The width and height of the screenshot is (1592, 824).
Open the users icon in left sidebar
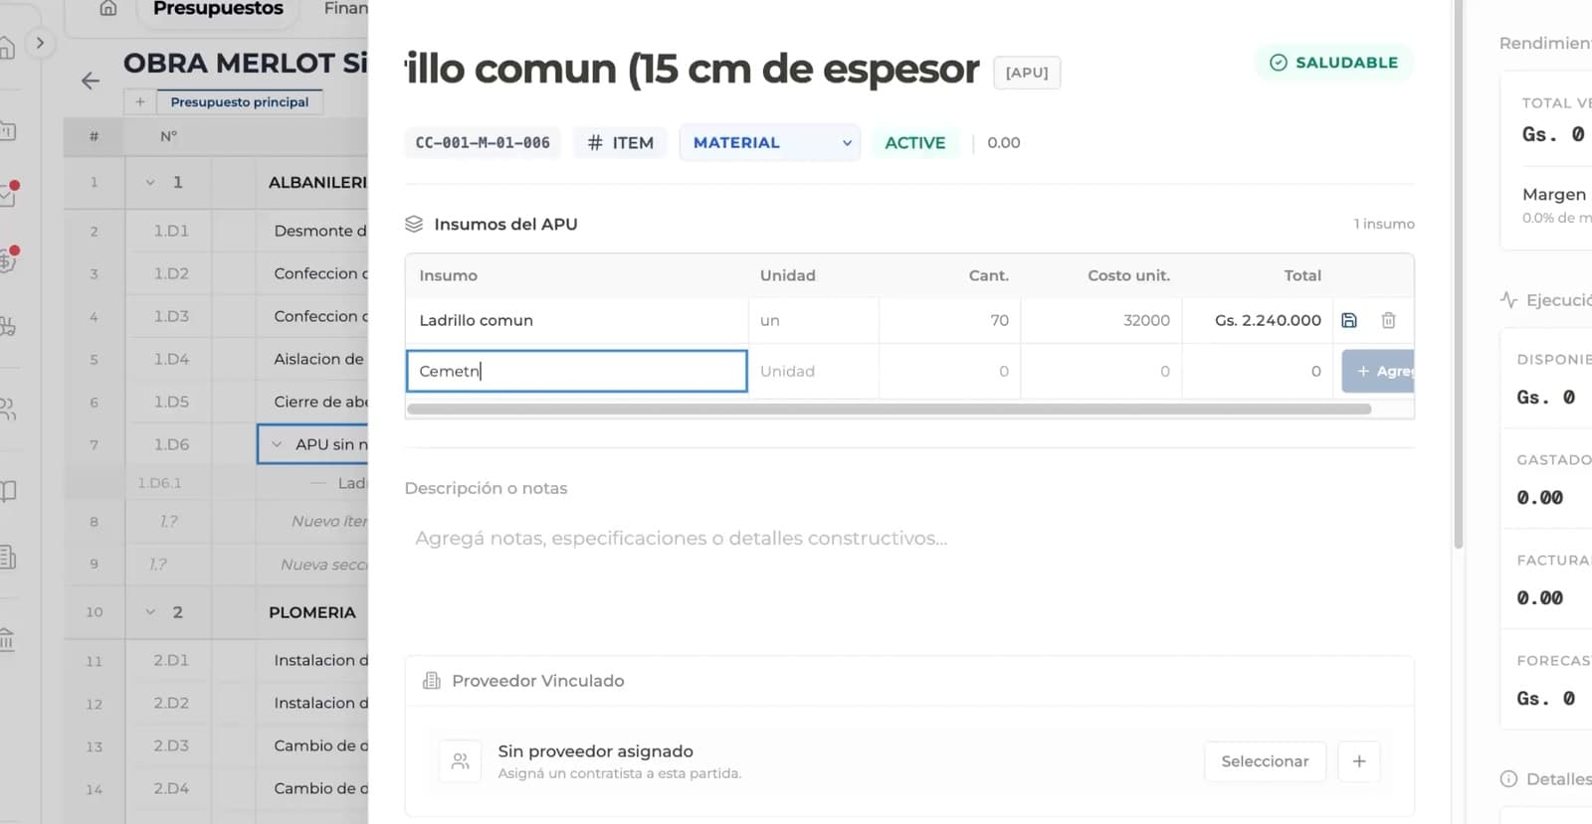(8, 409)
